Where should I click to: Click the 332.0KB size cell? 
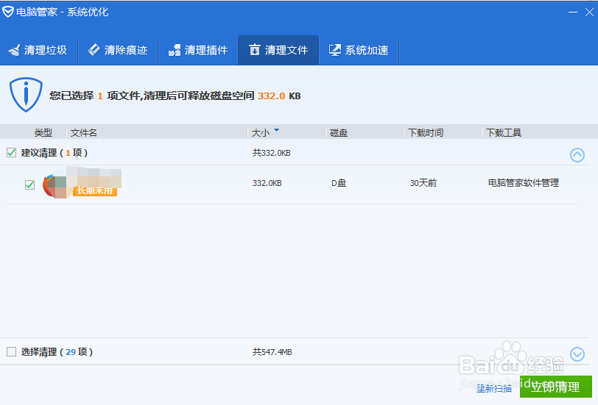tap(267, 183)
